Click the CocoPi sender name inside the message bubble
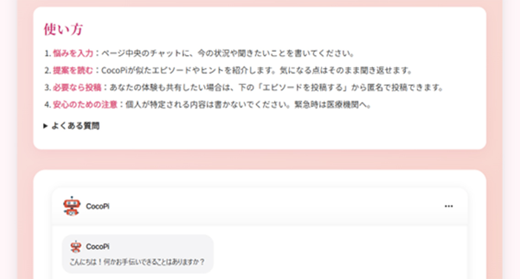This screenshot has width=520, height=279. [97, 246]
